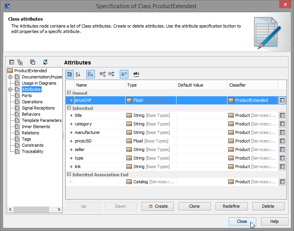Screen dimensions: 294x231
Task: Select Operations in the left tree
Action: [32, 102]
